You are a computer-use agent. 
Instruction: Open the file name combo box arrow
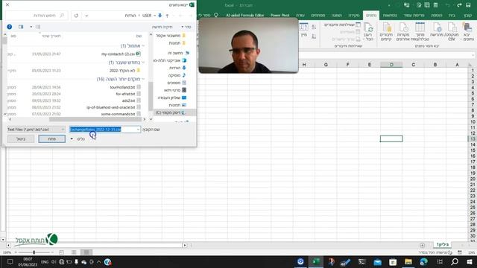pos(138,130)
